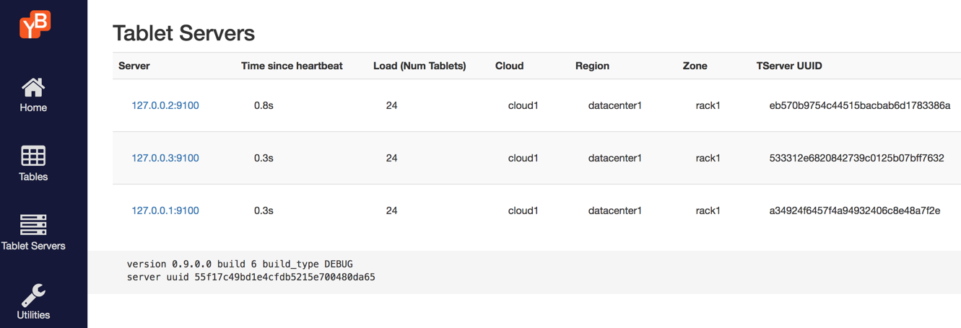The image size is (961, 328).
Task: Click the Tablet Servers page heading
Action: tap(183, 33)
